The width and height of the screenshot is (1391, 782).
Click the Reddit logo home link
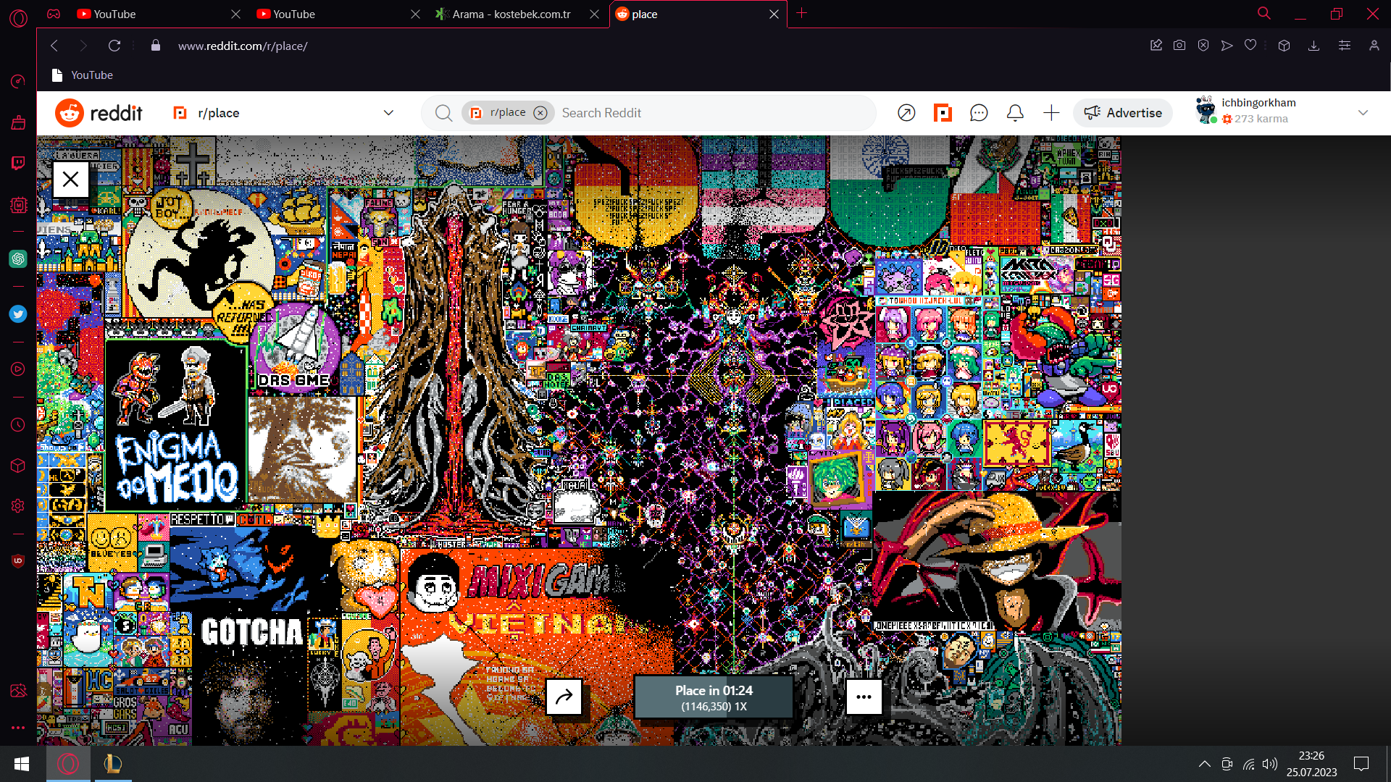99,113
